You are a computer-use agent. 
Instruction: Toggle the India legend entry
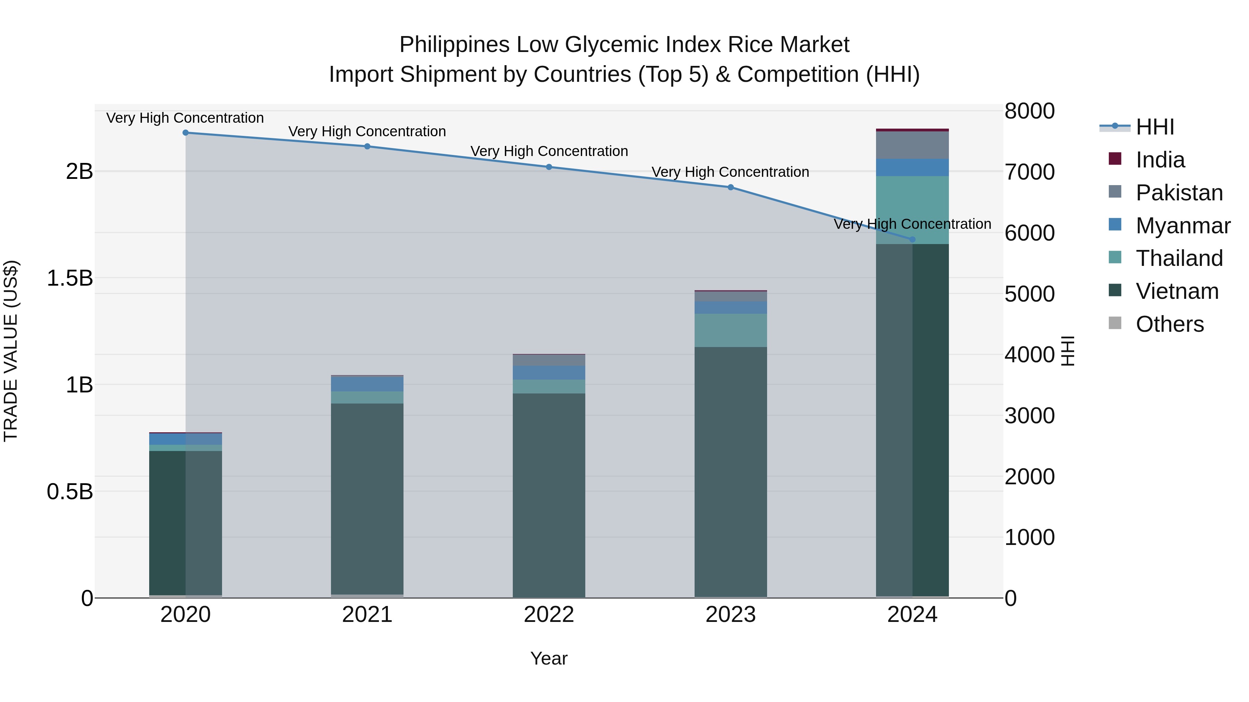coord(1147,159)
